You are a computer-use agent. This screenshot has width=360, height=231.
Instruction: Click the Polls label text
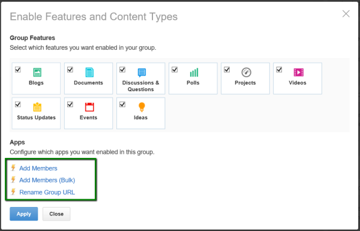click(x=193, y=83)
